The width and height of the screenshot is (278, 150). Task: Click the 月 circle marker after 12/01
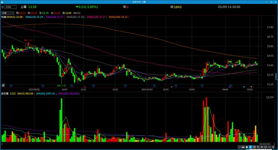pos(125,86)
